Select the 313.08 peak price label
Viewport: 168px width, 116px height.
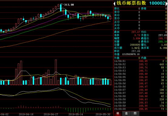69,5
